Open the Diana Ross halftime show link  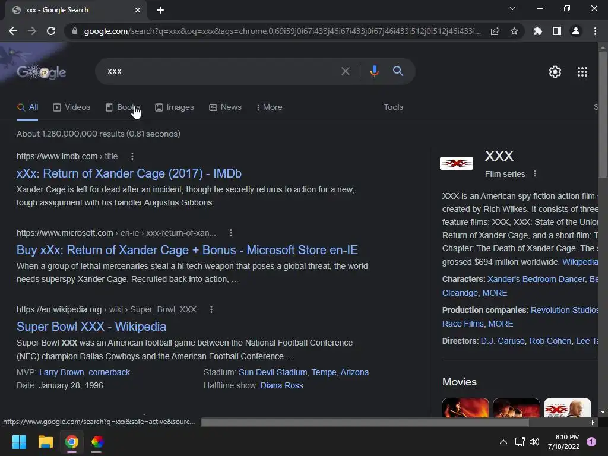point(282,386)
